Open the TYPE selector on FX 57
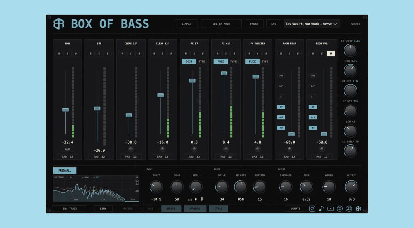414x228 pixels. coord(202,61)
